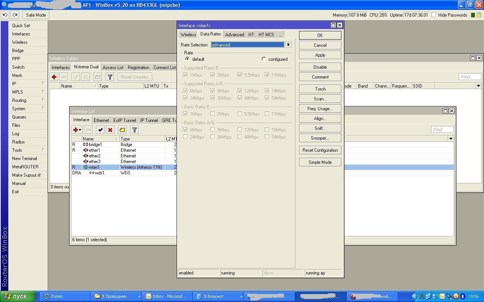The image size is (484, 302).
Task: Open the Windows Start button labeled пуск
Action: pyautogui.click(x=18, y=296)
